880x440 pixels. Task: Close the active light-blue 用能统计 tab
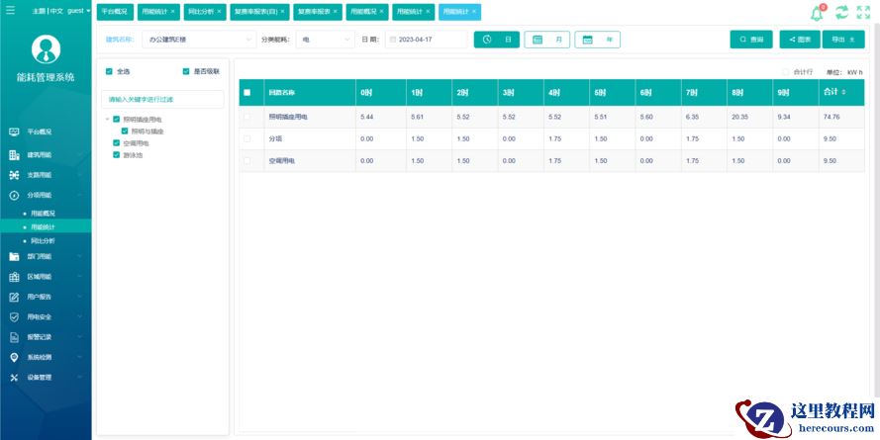(x=474, y=12)
